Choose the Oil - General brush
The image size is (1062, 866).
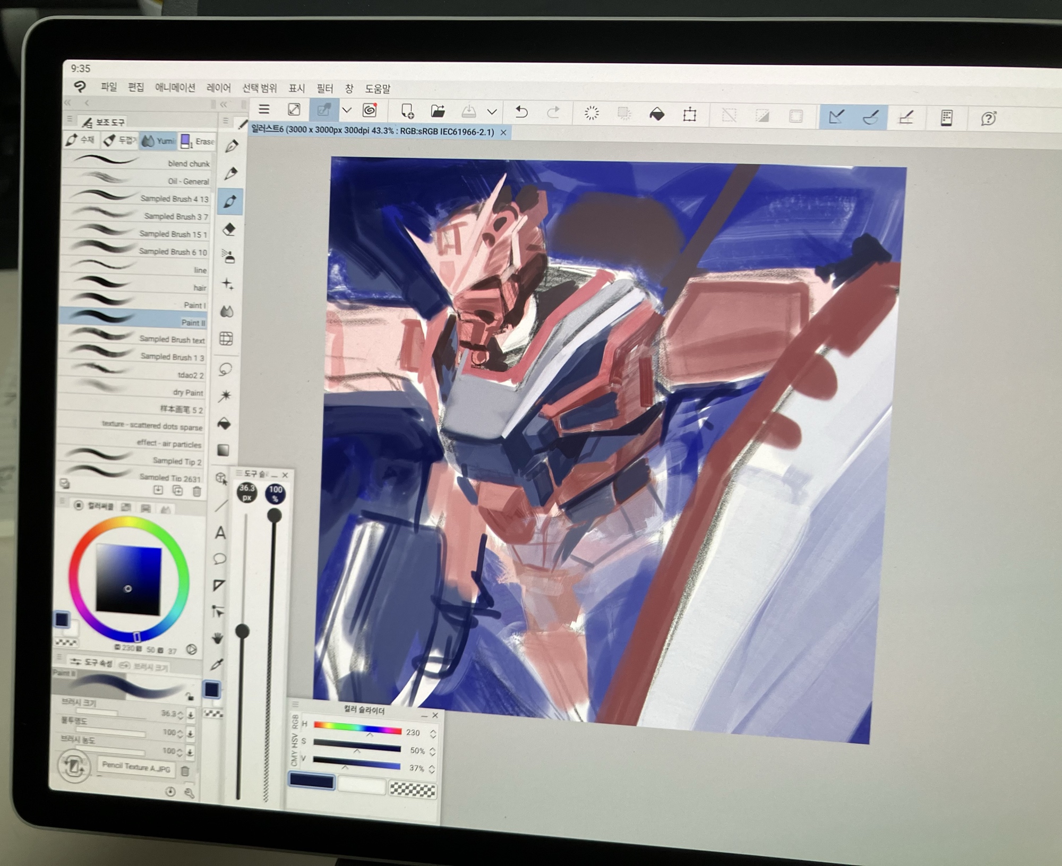(189, 181)
